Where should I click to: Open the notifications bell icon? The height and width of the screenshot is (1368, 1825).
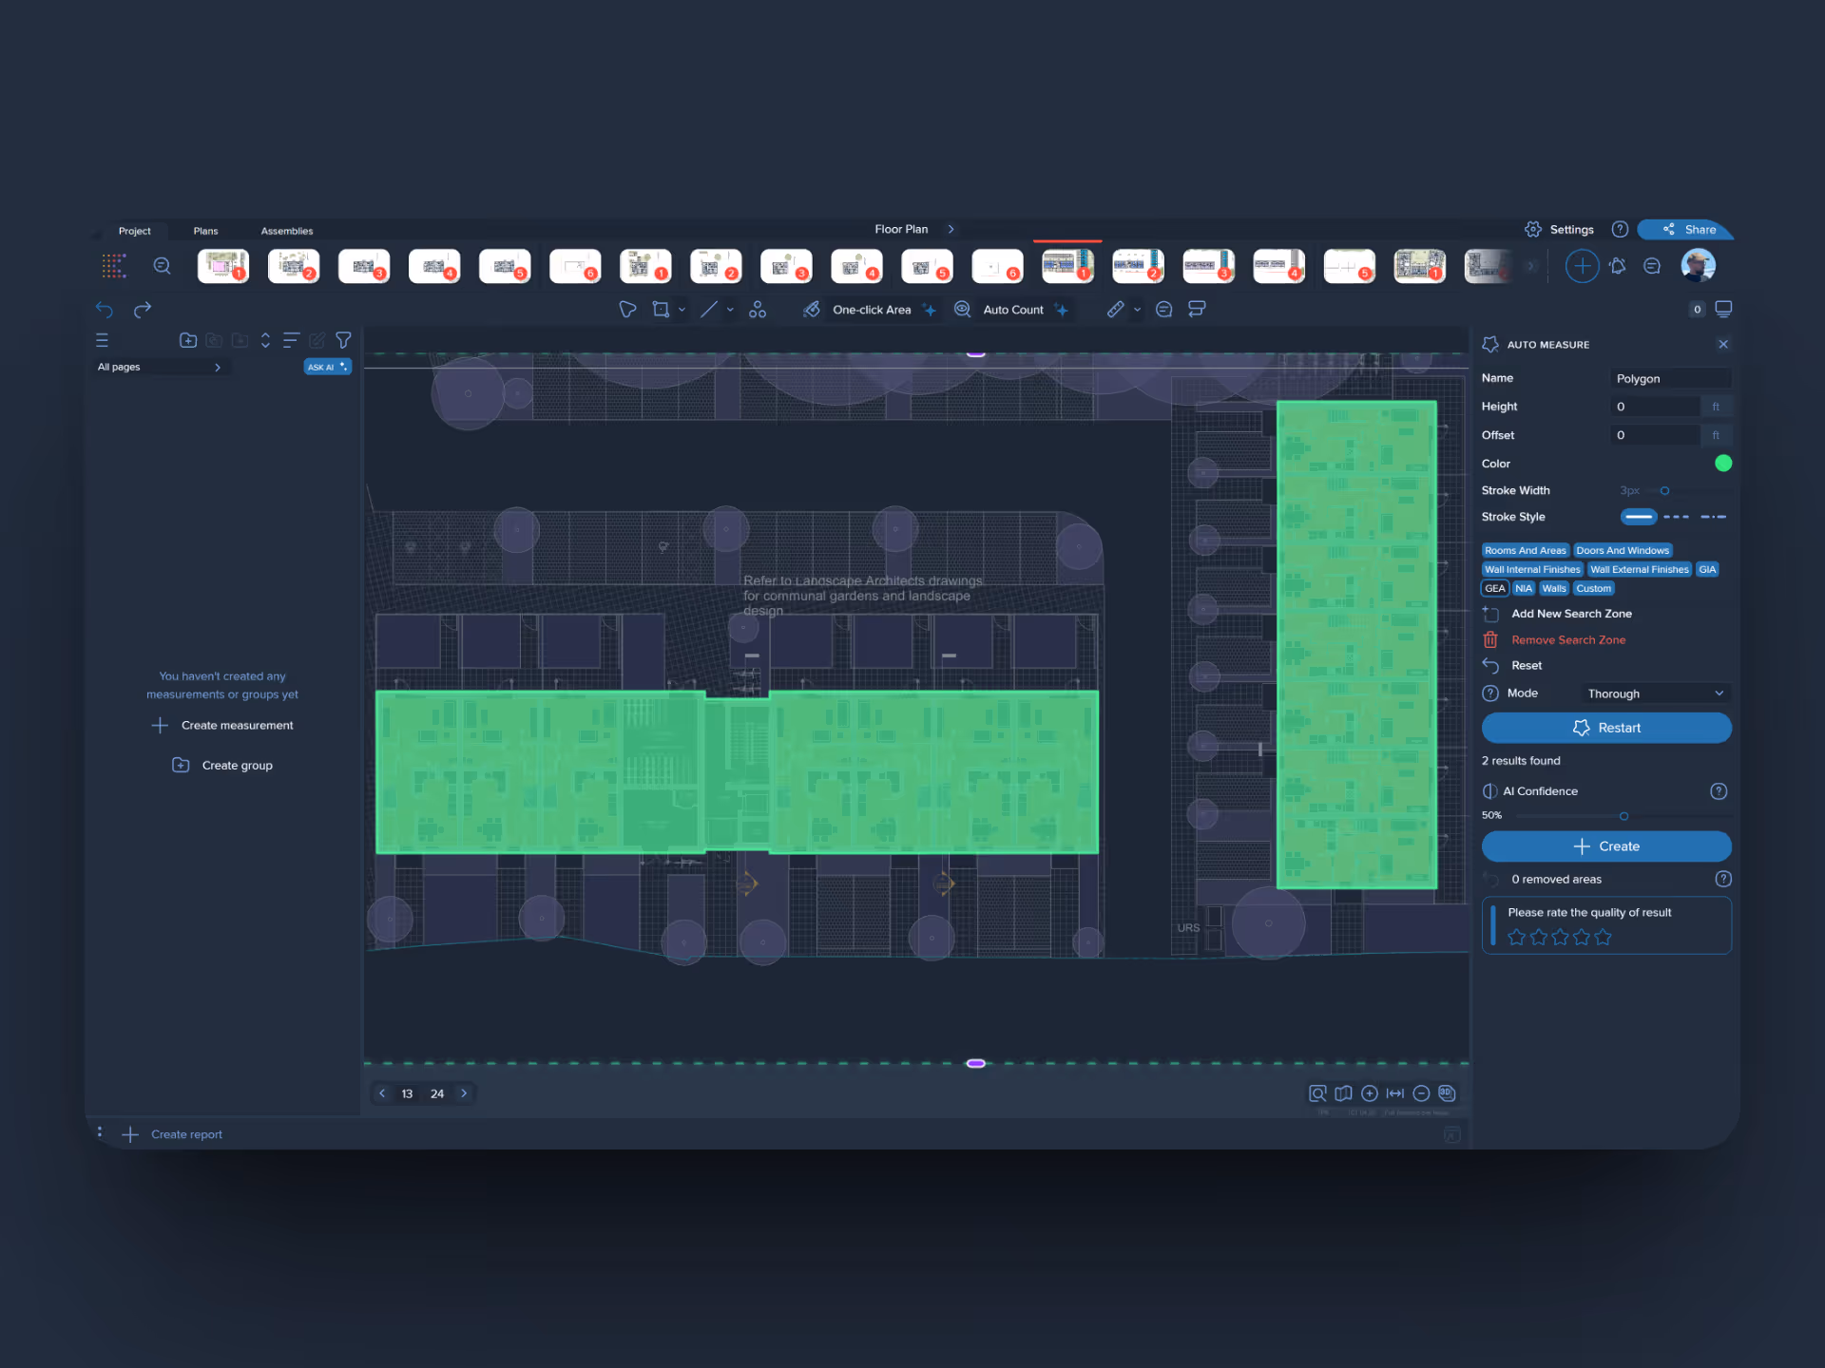[1618, 267]
